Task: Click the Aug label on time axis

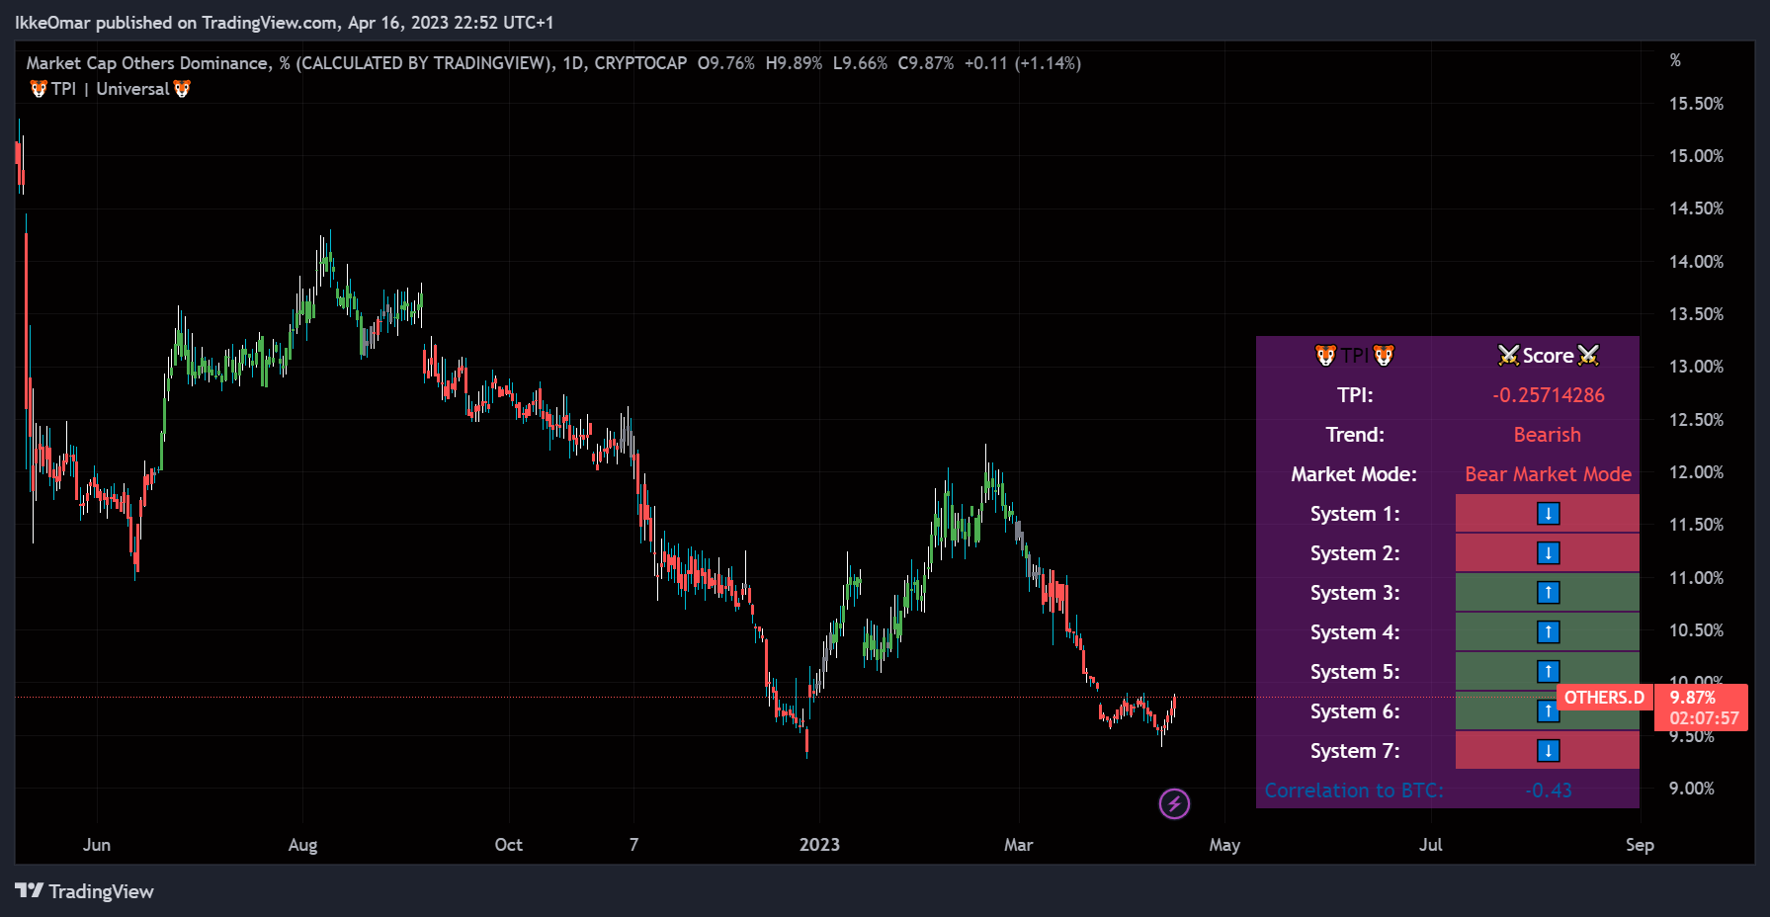Action: [x=302, y=845]
